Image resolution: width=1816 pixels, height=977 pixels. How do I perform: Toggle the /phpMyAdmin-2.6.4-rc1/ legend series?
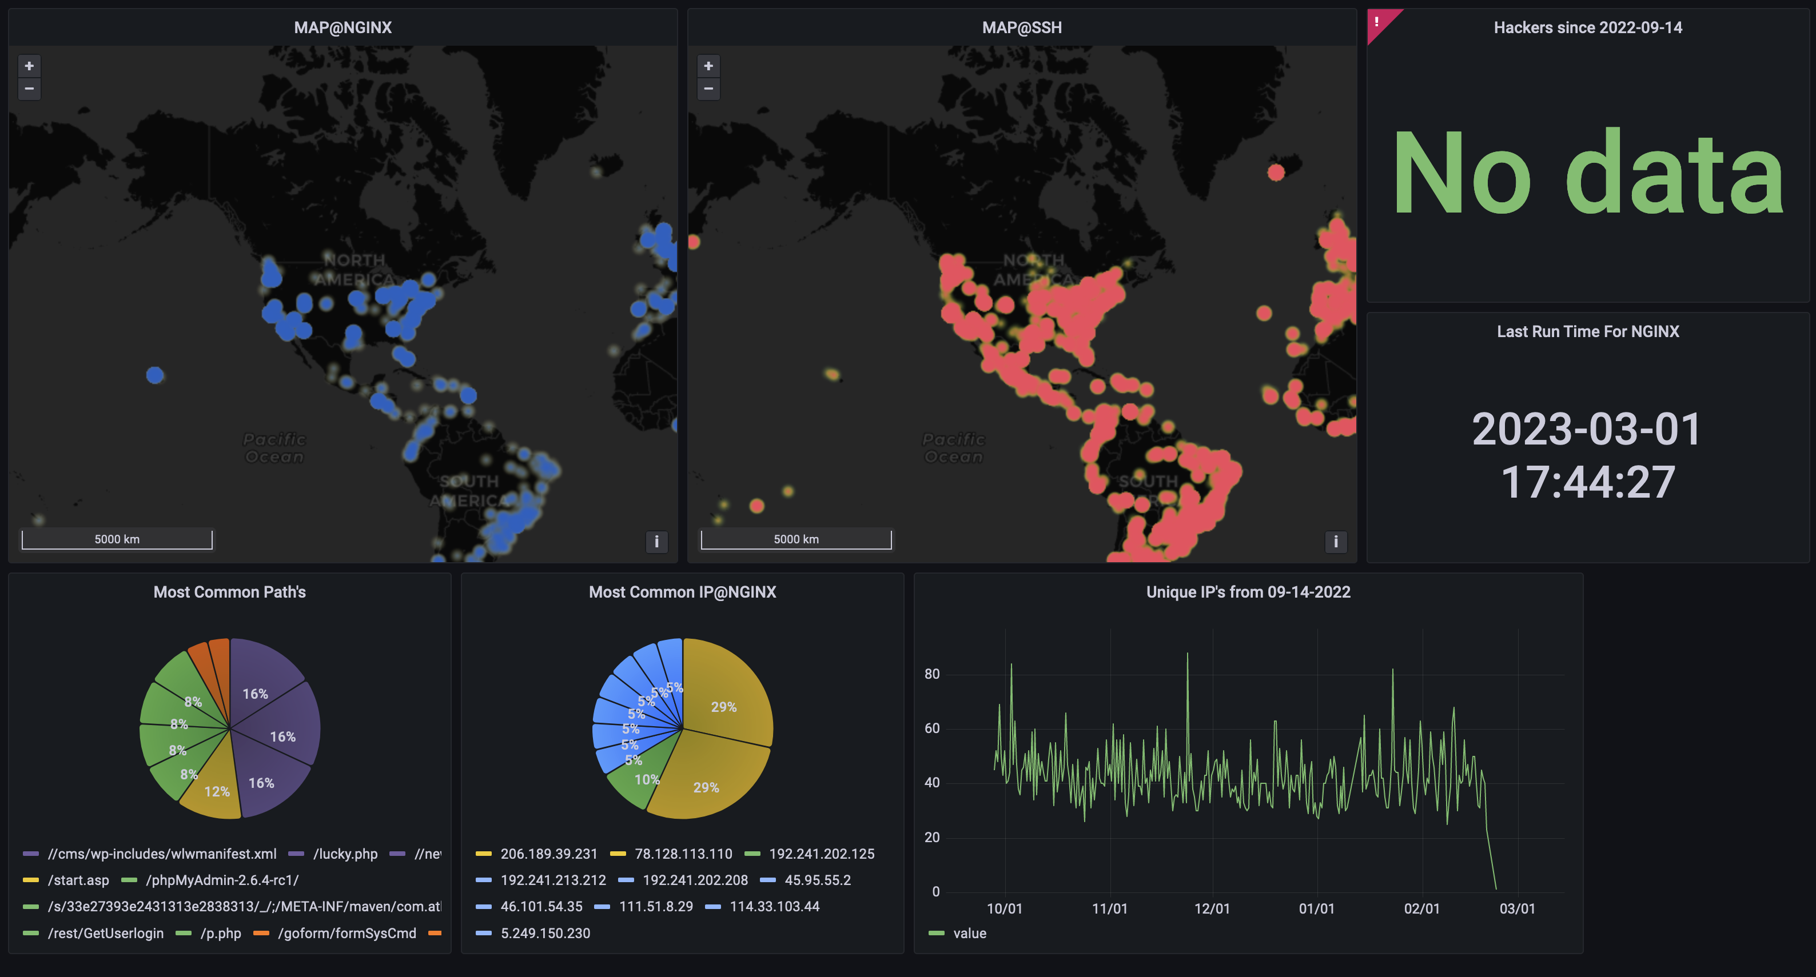pos(222,880)
